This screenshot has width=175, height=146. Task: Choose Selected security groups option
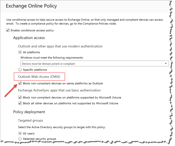(x=20, y=139)
